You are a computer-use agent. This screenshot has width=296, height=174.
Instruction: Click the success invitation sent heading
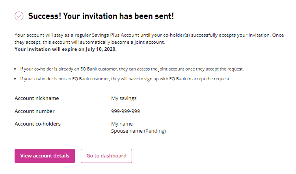pos(101,16)
